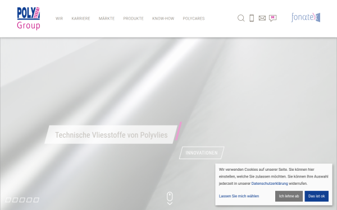This screenshot has width=337, height=210.
Task: Open the MÄRKTE menu
Action: [x=107, y=18]
